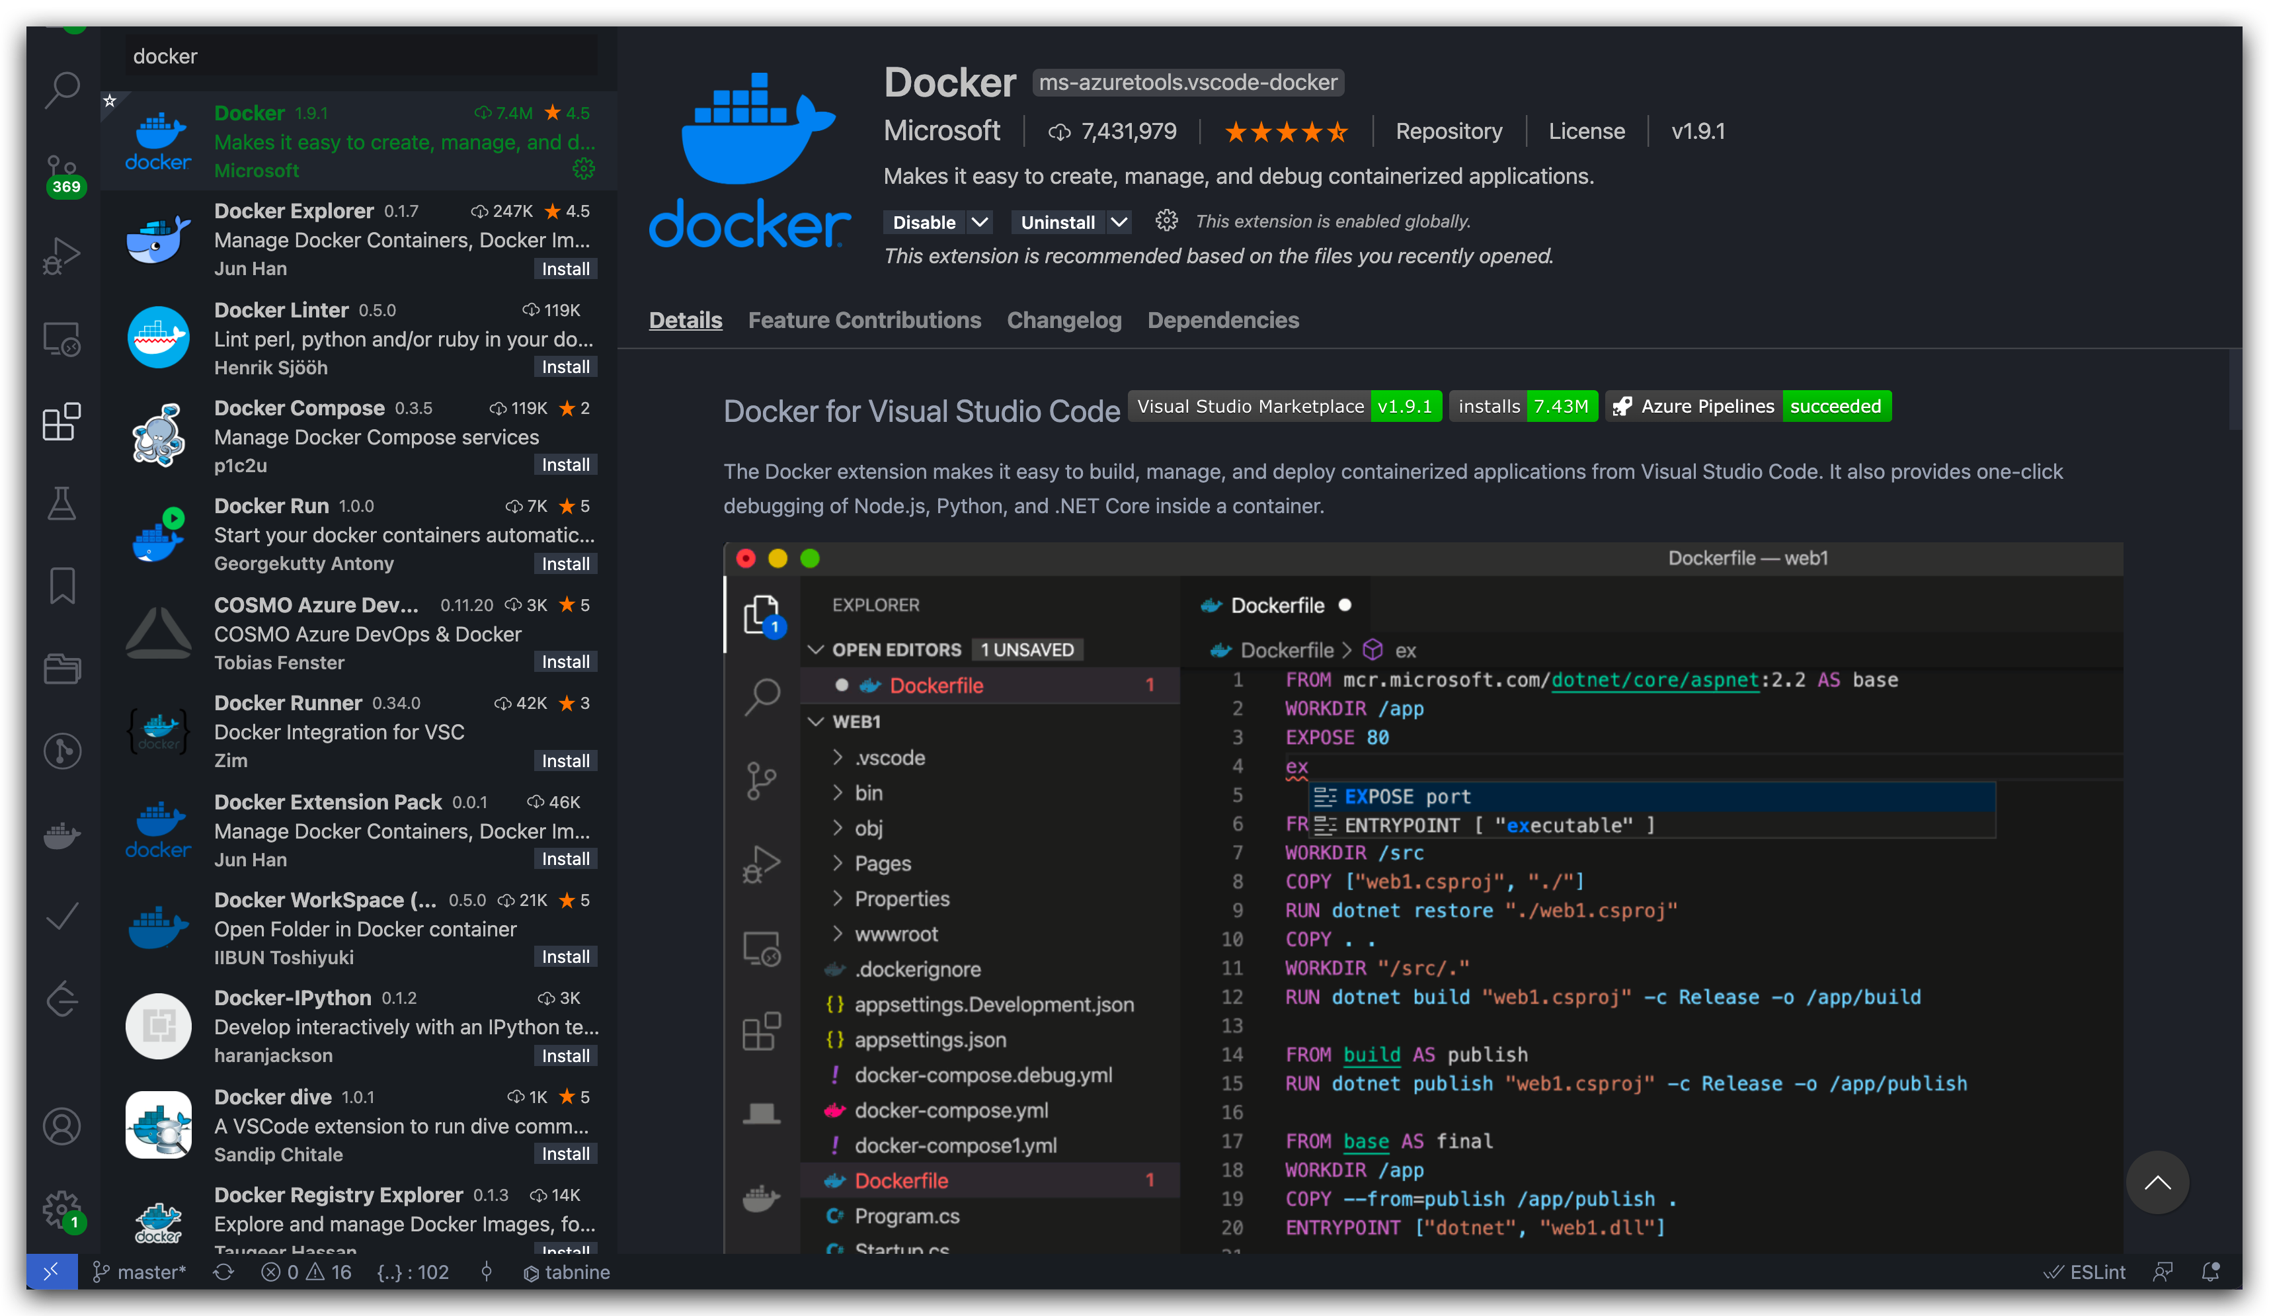Image resolution: width=2269 pixels, height=1316 pixels.
Task: Open the Disable button dropdown arrow
Action: pos(980,222)
